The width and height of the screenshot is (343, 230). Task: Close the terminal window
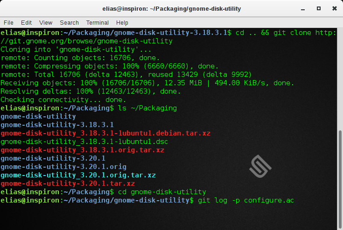(x=333, y=8)
